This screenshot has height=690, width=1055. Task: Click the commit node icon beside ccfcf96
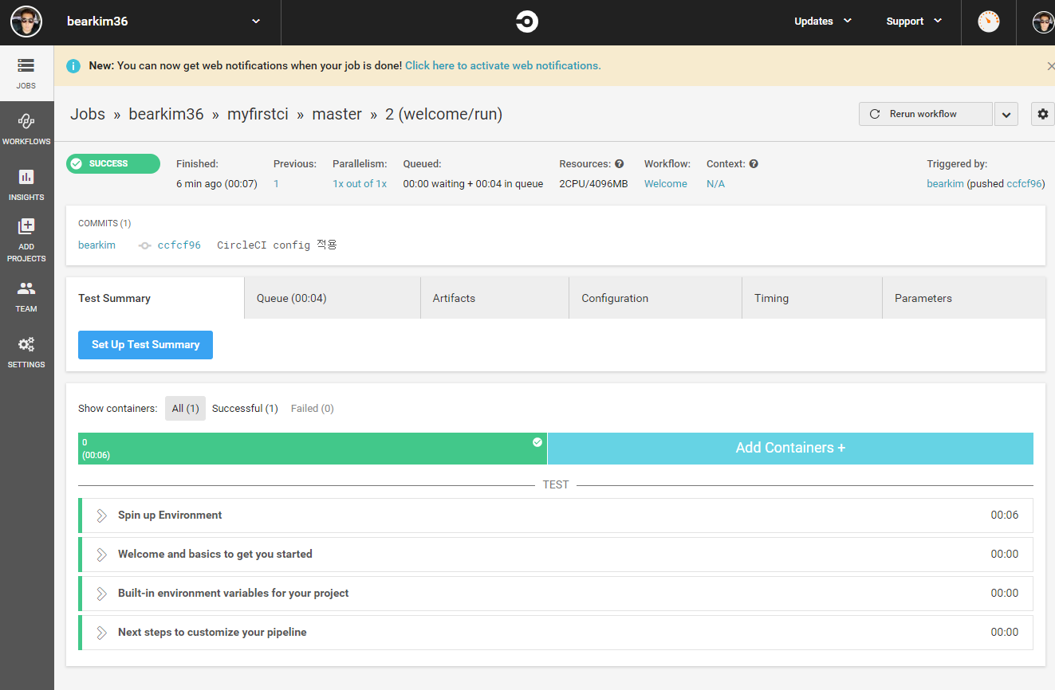144,245
